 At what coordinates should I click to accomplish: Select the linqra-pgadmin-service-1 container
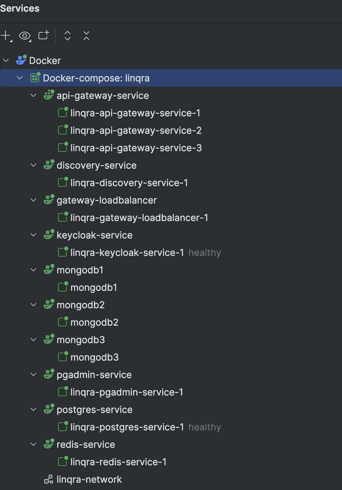pos(127,392)
